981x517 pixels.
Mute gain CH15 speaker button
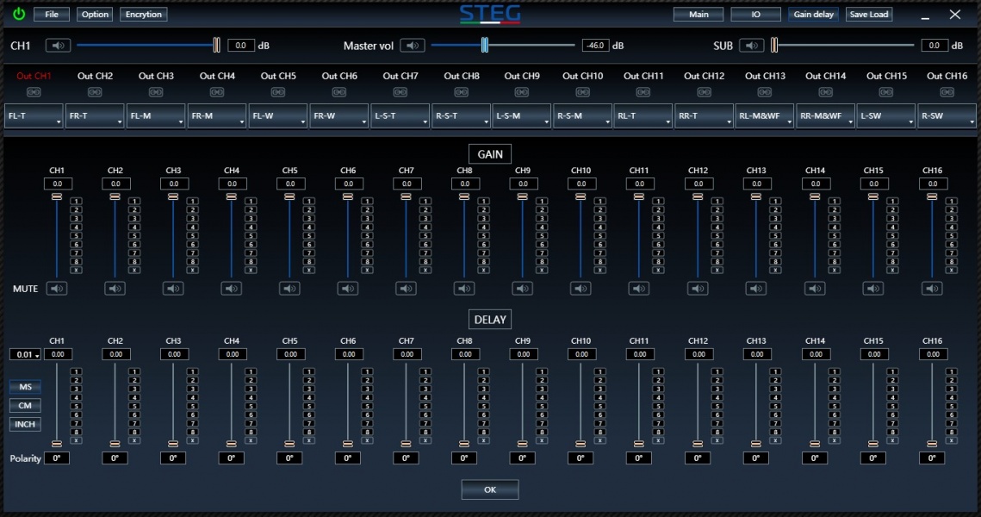(872, 289)
